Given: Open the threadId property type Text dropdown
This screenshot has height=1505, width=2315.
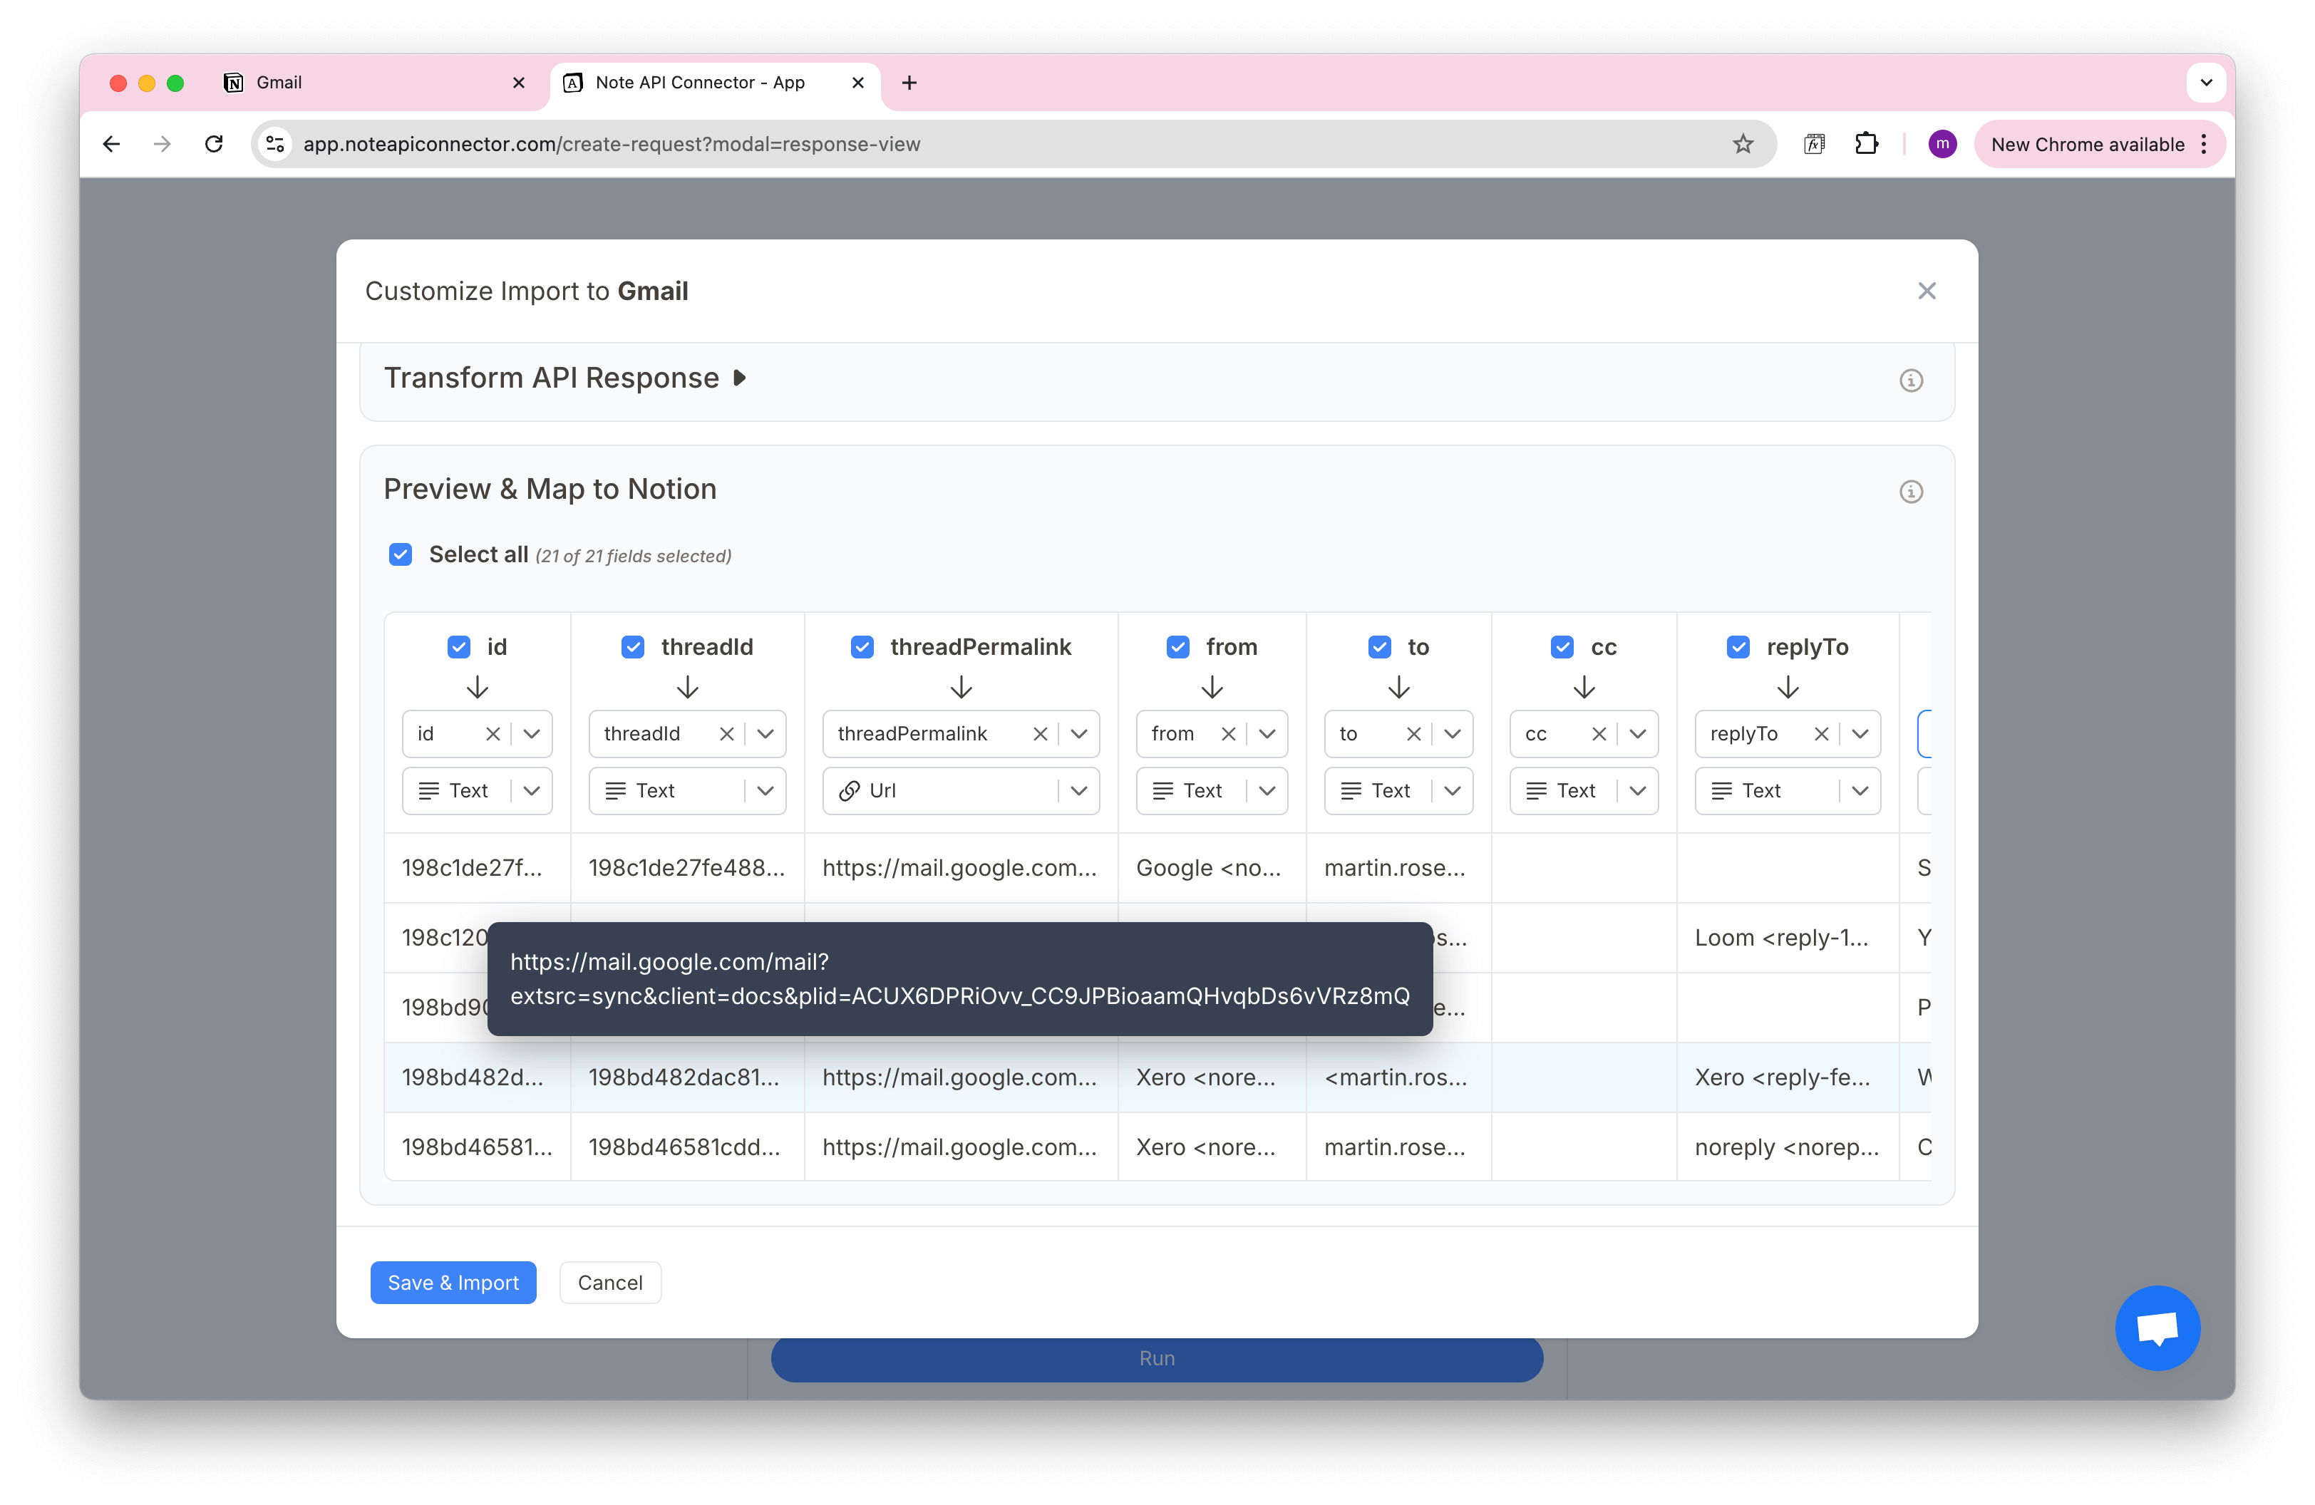Looking at the screenshot, I should [686, 790].
